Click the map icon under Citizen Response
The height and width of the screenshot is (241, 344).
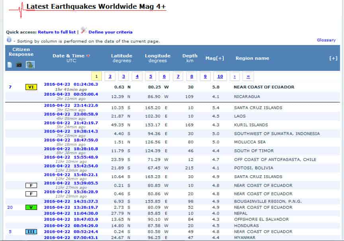coord(30,65)
